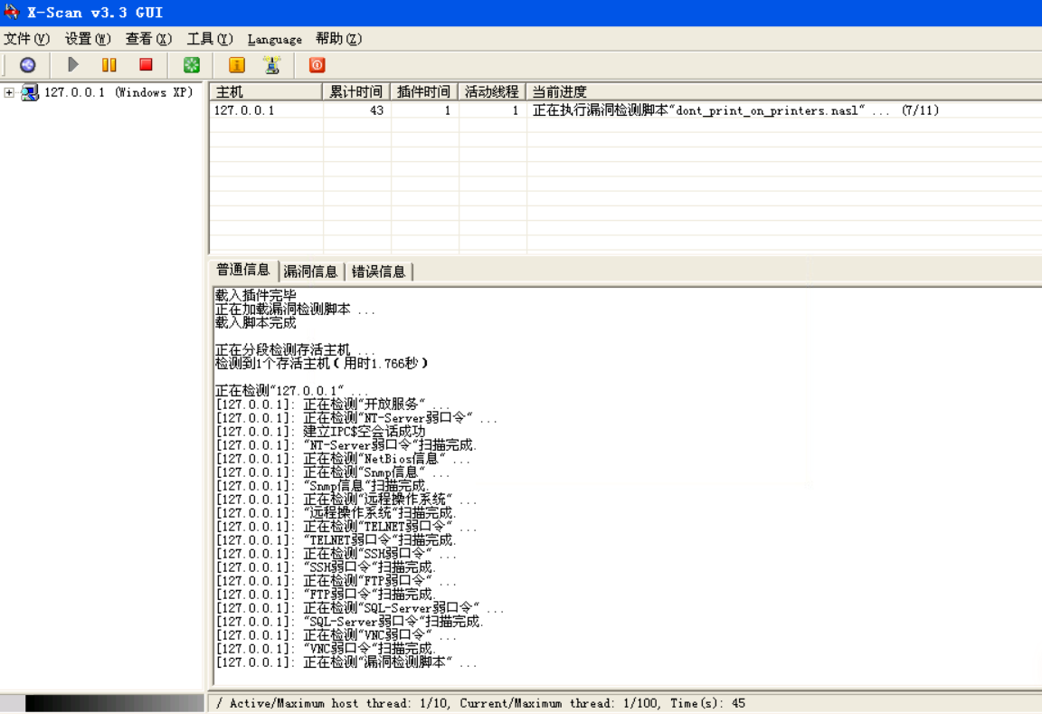The width and height of the screenshot is (1042, 714).
Task: Open the 工具 menu
Action: 210,39
